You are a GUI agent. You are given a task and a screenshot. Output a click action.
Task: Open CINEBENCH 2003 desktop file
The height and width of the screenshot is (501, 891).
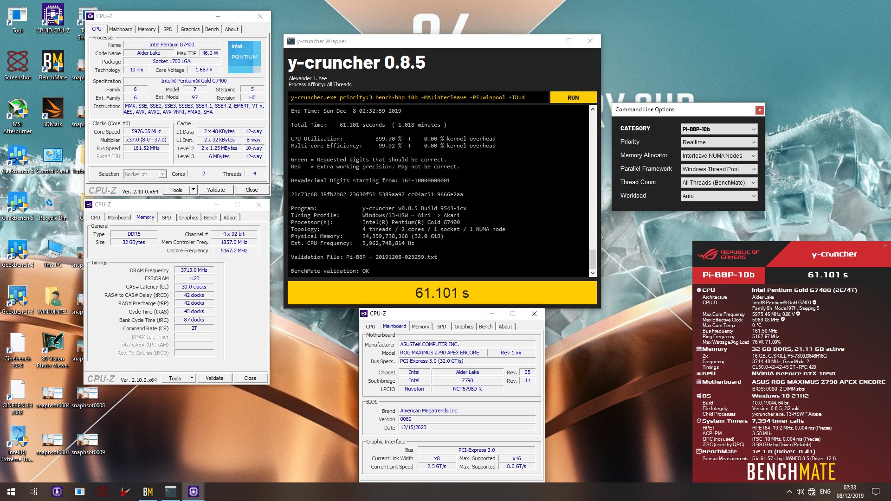click(18, 397)
